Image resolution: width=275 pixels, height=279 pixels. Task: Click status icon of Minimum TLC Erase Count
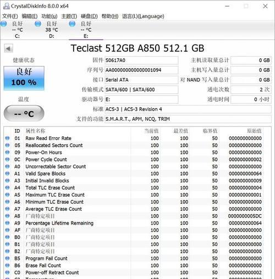click(7, 202)
